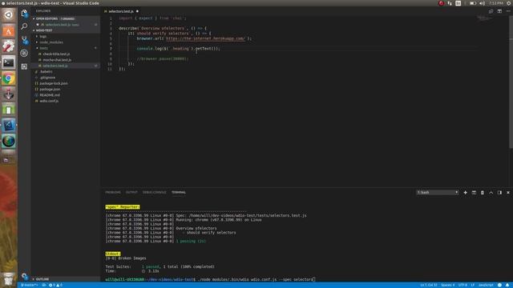Synchronize changes button in status bar
The image size is (513, 288).
tap(43, 285)
